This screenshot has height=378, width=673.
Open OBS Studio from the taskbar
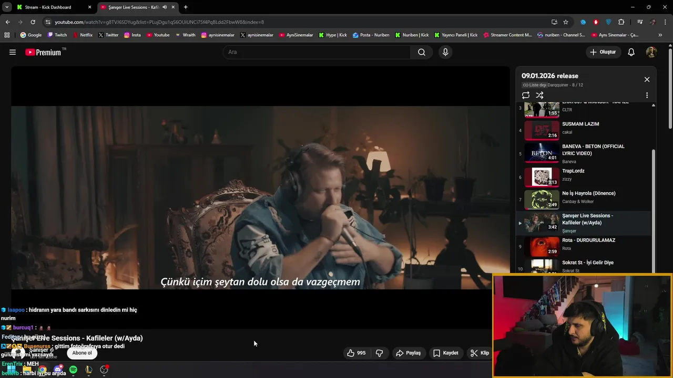pyautogui.click(x=104, y=370)
